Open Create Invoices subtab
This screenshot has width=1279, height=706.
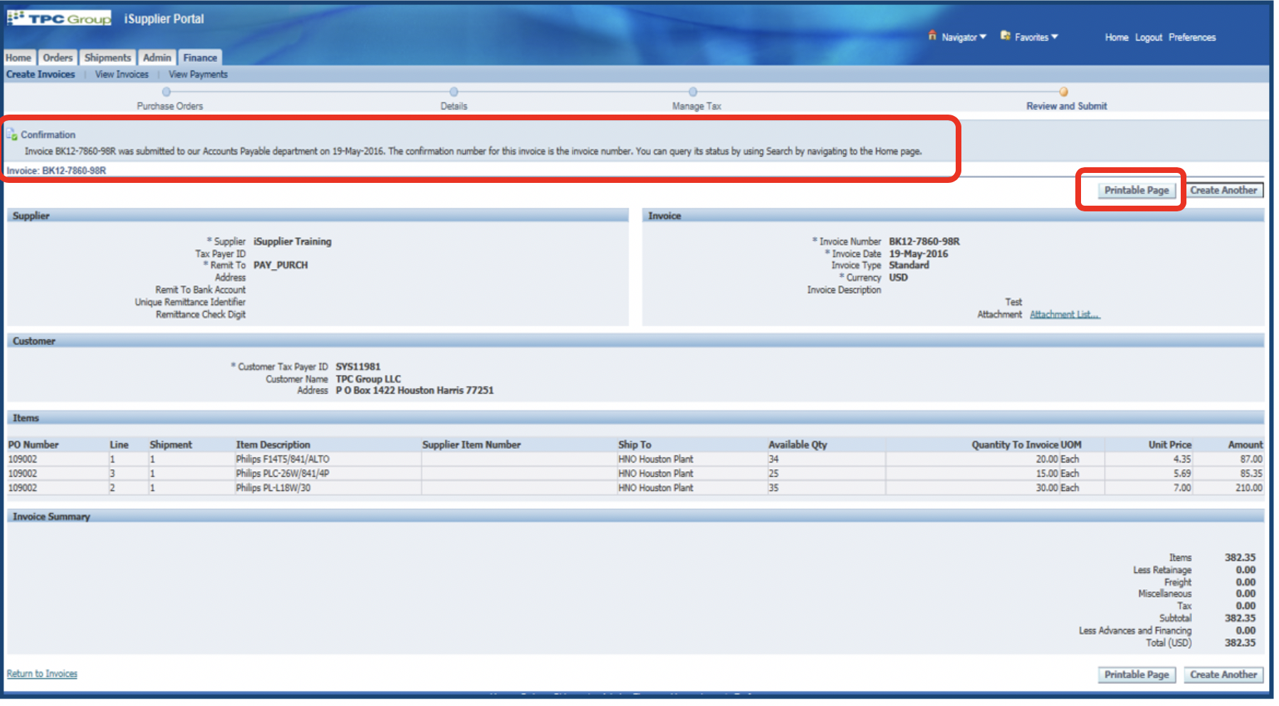tap(41, 74)
